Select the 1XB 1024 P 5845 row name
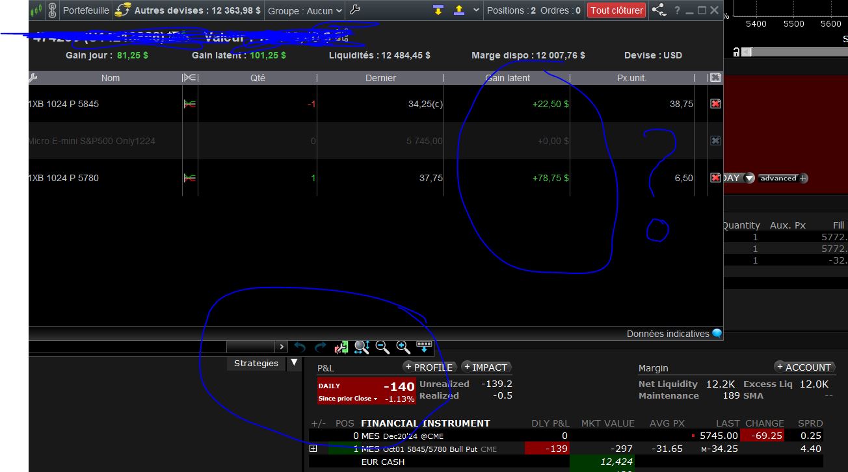This screenshot has width=848, height=472. [x=64, y=104]
